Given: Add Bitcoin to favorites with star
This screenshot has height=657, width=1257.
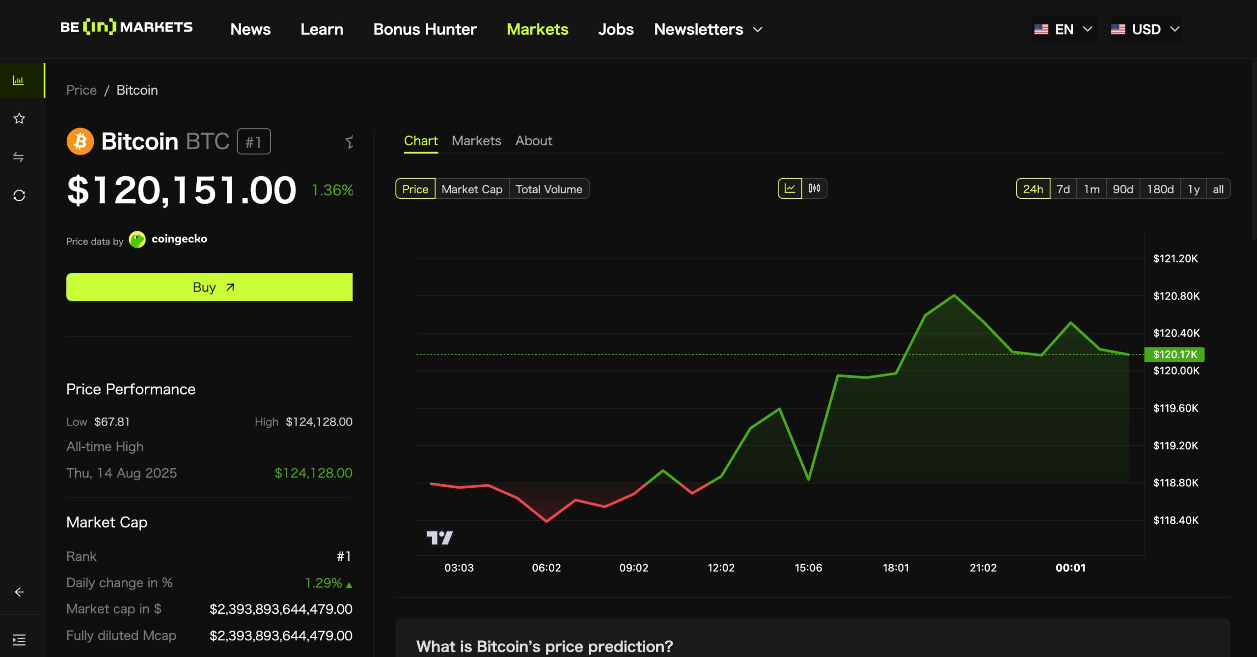Looking at the screenshot, I should pyautogui.click(x=349, y=142).
